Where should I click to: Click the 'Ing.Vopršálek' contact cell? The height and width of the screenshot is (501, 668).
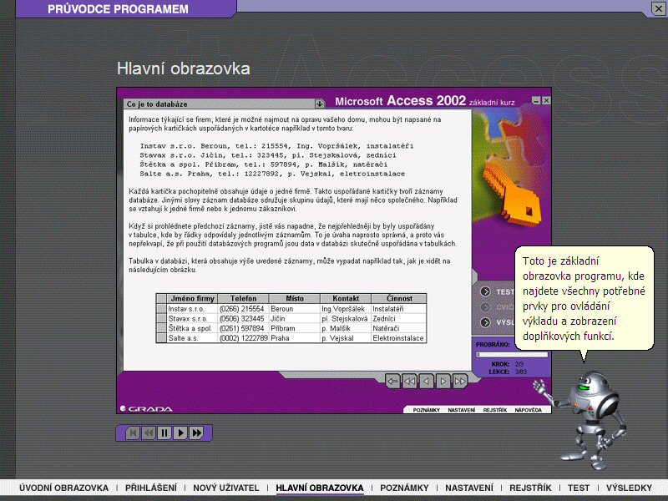[346, 309]
